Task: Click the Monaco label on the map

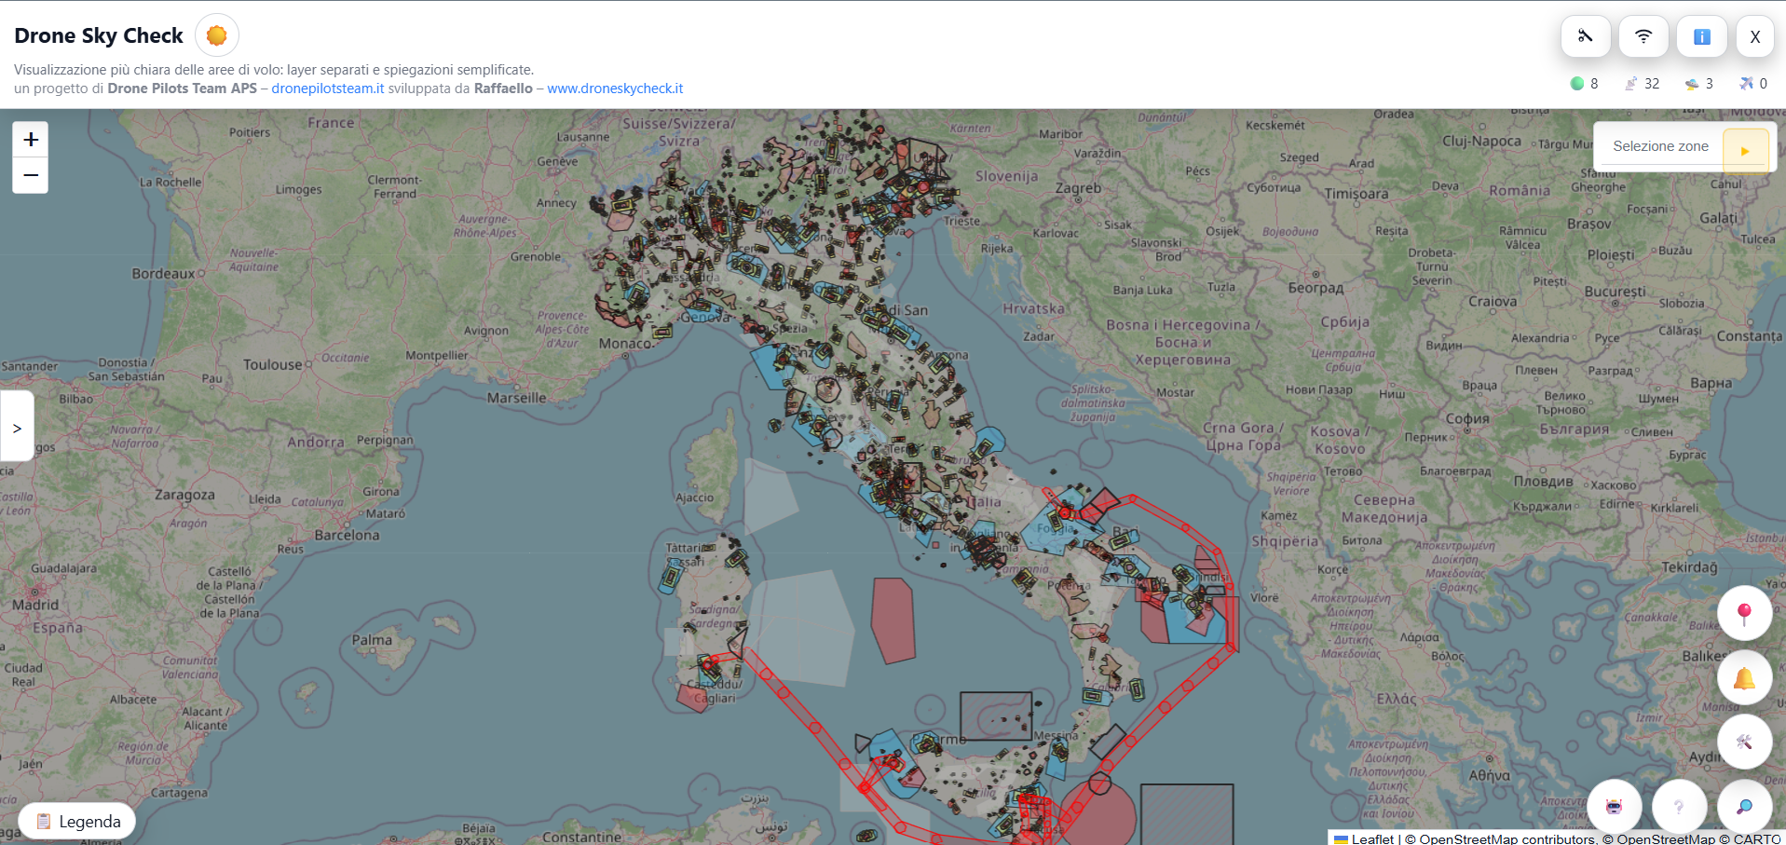Action: [x=624, y=344]
